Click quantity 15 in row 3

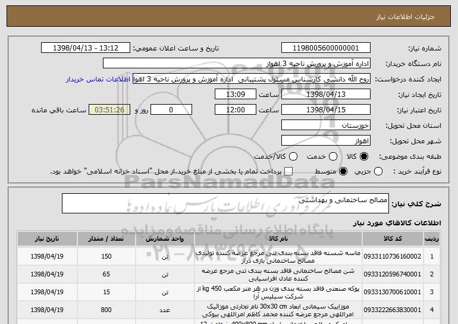[x=106, y=292]
